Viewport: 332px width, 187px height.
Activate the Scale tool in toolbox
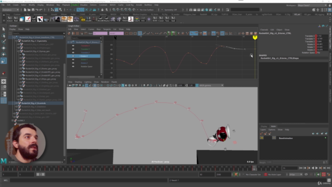[4, 61]
